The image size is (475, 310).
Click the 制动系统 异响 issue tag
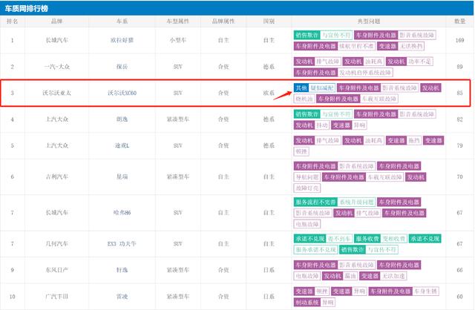click(x=315, y=302)
